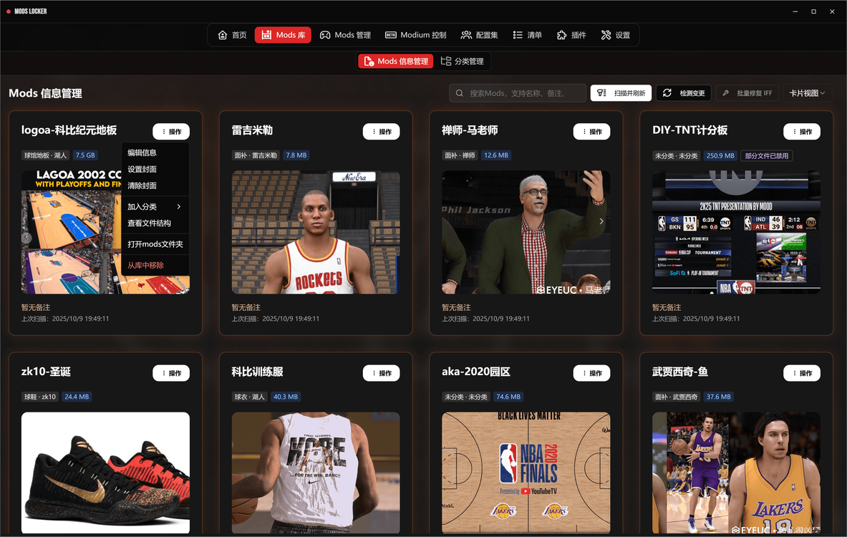Click 批量修复 IFF button
The image size is (847, 537).
click(747, 93)
